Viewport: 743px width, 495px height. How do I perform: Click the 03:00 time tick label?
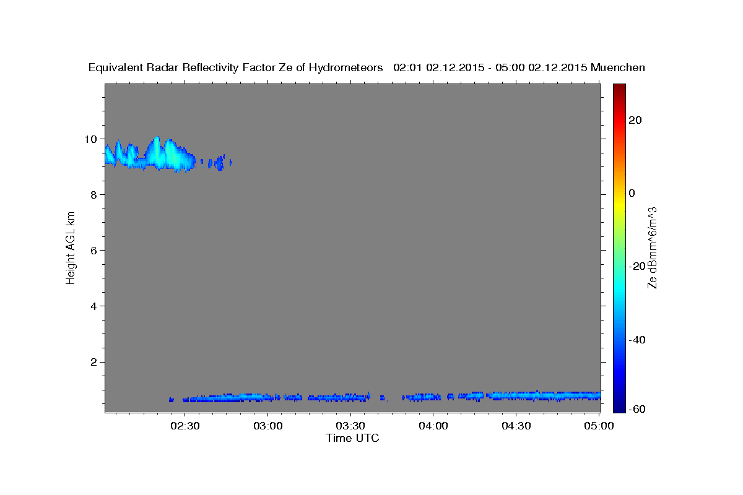pyautogui.click(x=268, y=426)
